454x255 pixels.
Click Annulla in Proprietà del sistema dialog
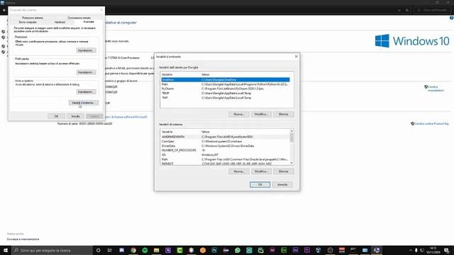click(x=75, y=116)
